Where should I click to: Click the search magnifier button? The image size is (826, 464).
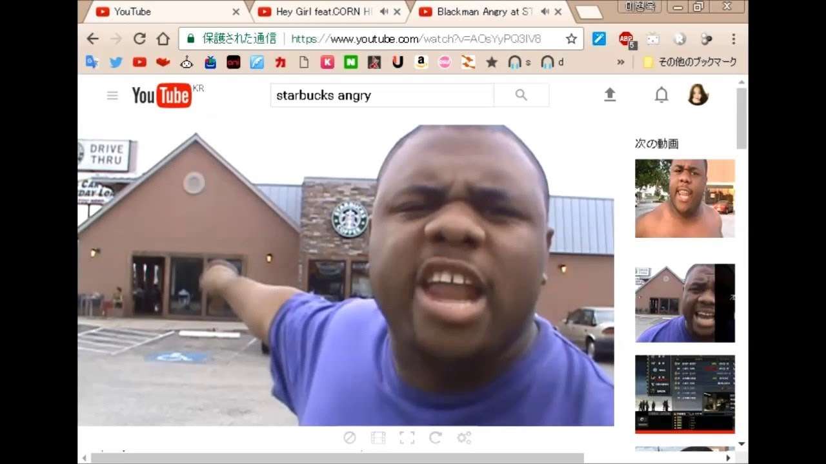(x=521, y=95)
